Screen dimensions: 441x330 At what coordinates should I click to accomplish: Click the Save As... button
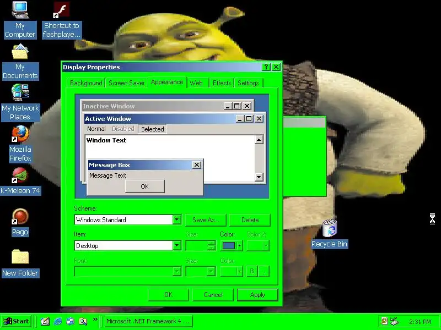tap(206, 220)
